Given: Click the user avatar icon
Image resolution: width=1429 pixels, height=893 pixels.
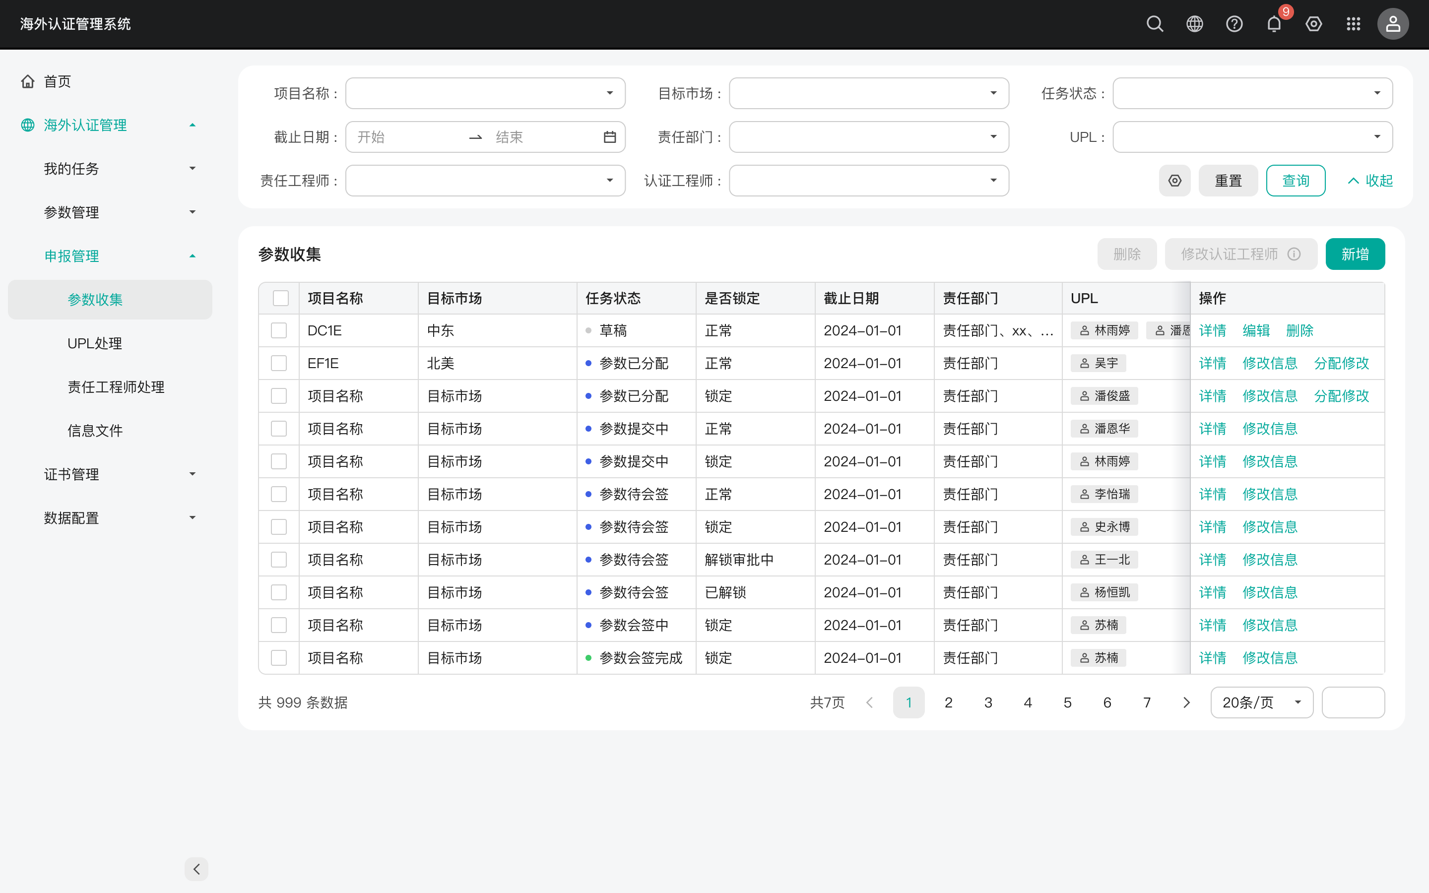Looking at the screenshot, I should 1393,24.
